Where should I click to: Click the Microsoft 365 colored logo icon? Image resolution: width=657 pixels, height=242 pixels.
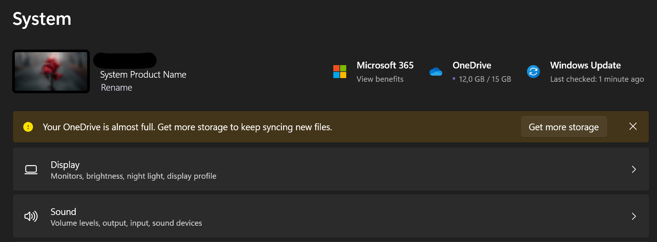[340, 72]
